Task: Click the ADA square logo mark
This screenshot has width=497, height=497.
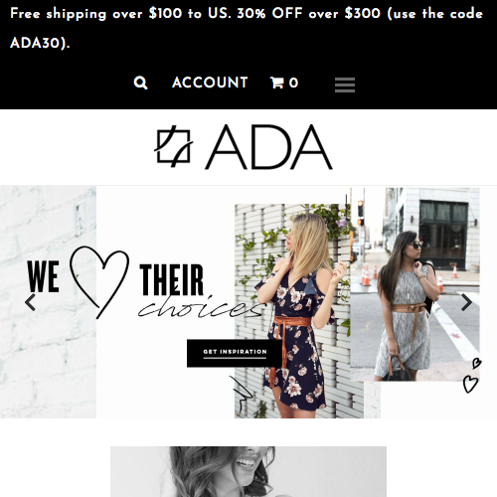Action: 174,146
